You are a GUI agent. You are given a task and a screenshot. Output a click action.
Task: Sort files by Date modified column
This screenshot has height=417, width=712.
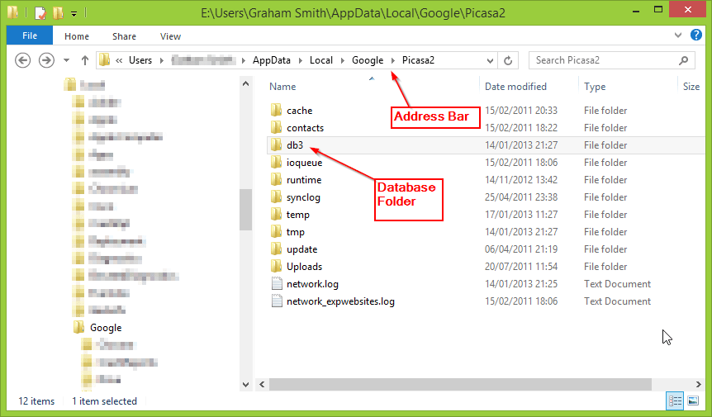(515, 87)
